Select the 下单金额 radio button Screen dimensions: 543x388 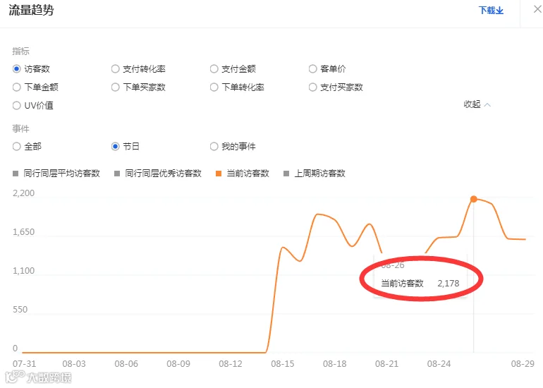(17, 87)
